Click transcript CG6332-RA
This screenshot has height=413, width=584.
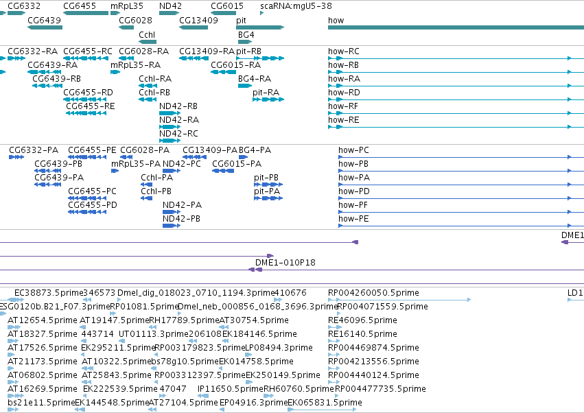(32, 51)
